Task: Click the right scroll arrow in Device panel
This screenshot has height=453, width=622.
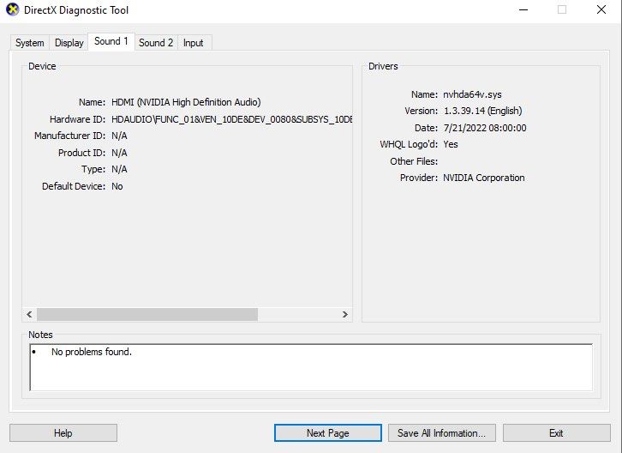Action: click(x=345, y=315)
